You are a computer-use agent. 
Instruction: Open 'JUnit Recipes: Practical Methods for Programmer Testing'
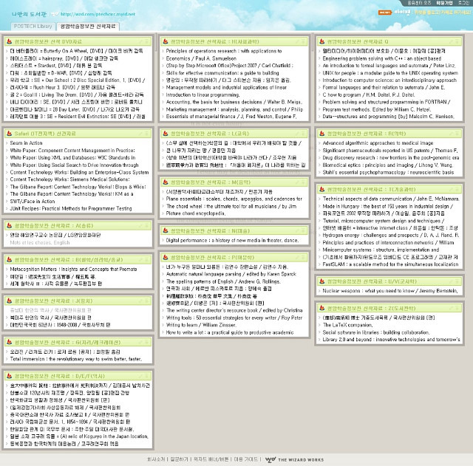pyautogui.click(x=71, y=208)
